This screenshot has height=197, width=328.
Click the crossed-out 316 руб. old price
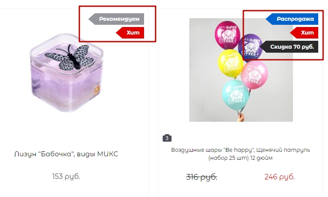tap(202, 177)
